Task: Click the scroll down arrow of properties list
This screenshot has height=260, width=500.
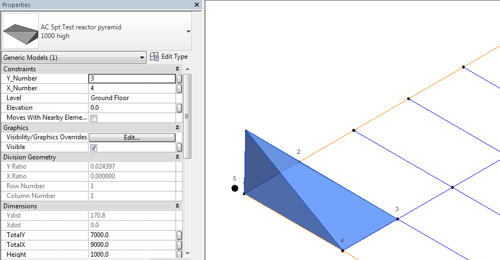Action: tap(187, 253)
